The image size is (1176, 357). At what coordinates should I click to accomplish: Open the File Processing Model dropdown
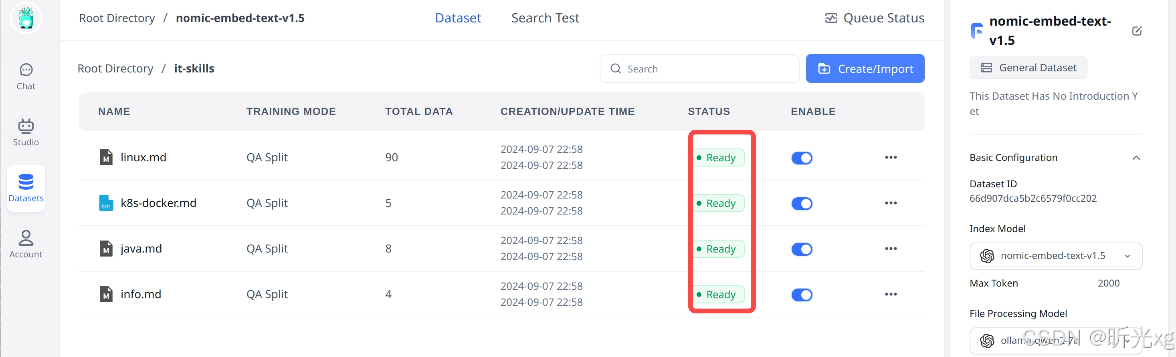coord(1055,341)
